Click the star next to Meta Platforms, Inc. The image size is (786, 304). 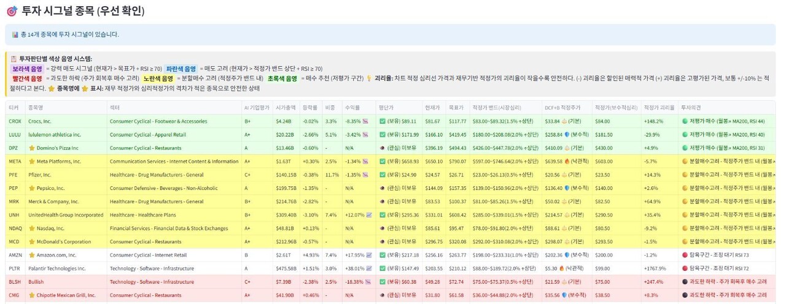coord(32,162)
